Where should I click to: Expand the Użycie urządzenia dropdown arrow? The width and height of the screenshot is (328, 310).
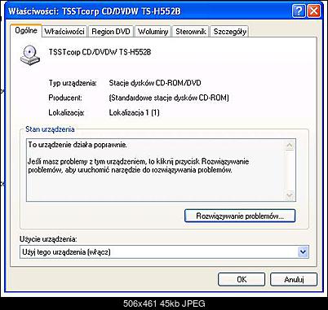pos(303,252)
